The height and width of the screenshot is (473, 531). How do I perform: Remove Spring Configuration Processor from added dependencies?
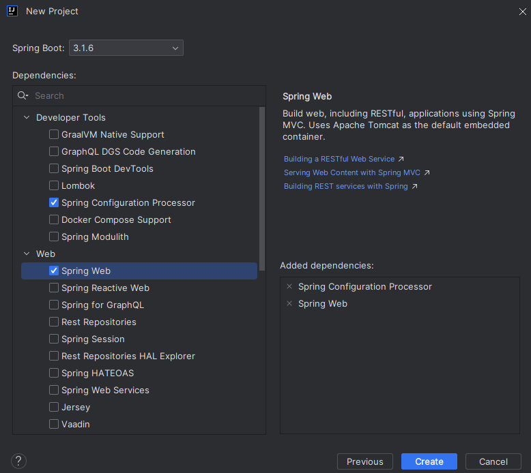point(289,286)
